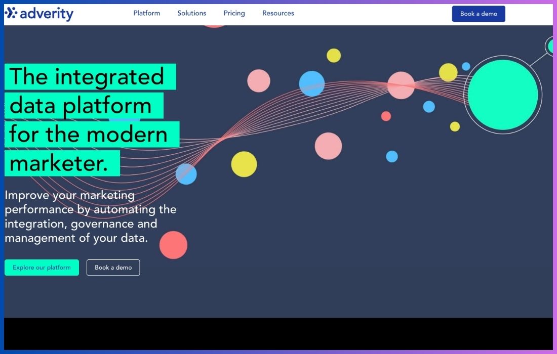Click the Explore our platform button

(x=42, y=267)
